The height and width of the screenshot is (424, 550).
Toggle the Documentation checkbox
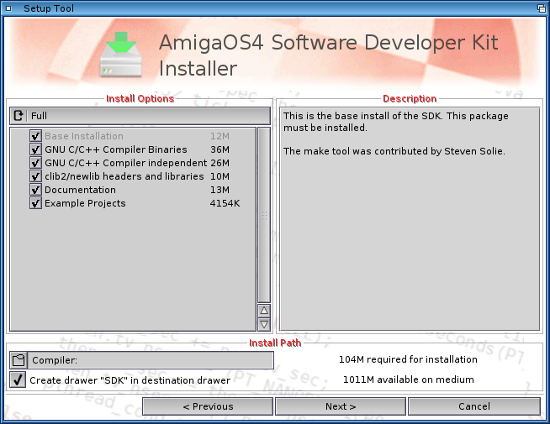35,190
